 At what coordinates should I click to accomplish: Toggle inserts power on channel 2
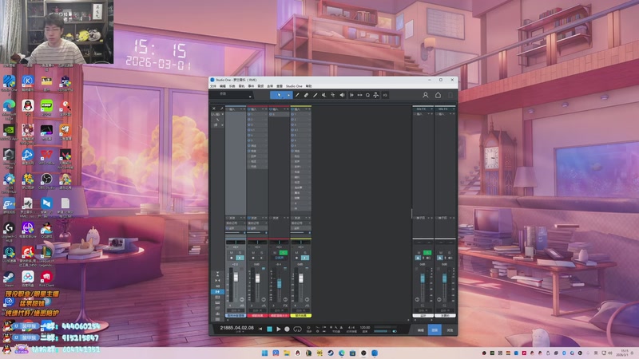249,109
